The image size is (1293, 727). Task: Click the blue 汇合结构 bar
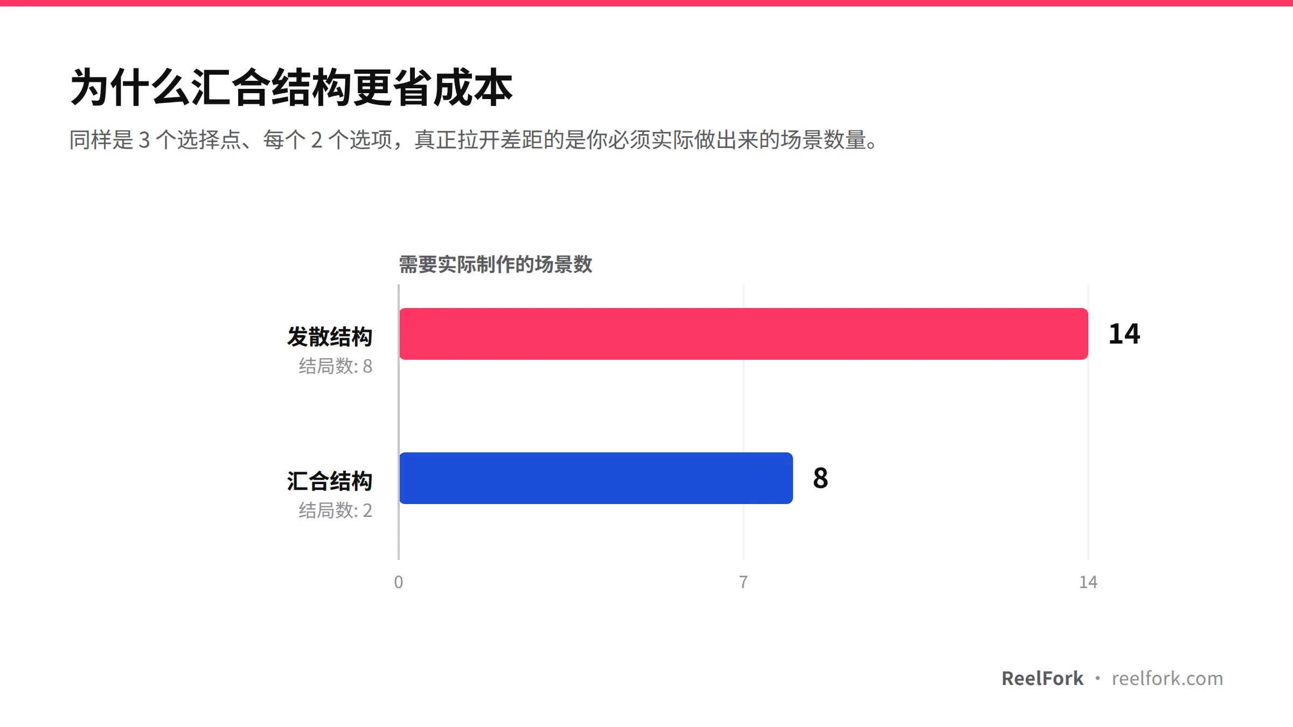(x=596, y=478)
